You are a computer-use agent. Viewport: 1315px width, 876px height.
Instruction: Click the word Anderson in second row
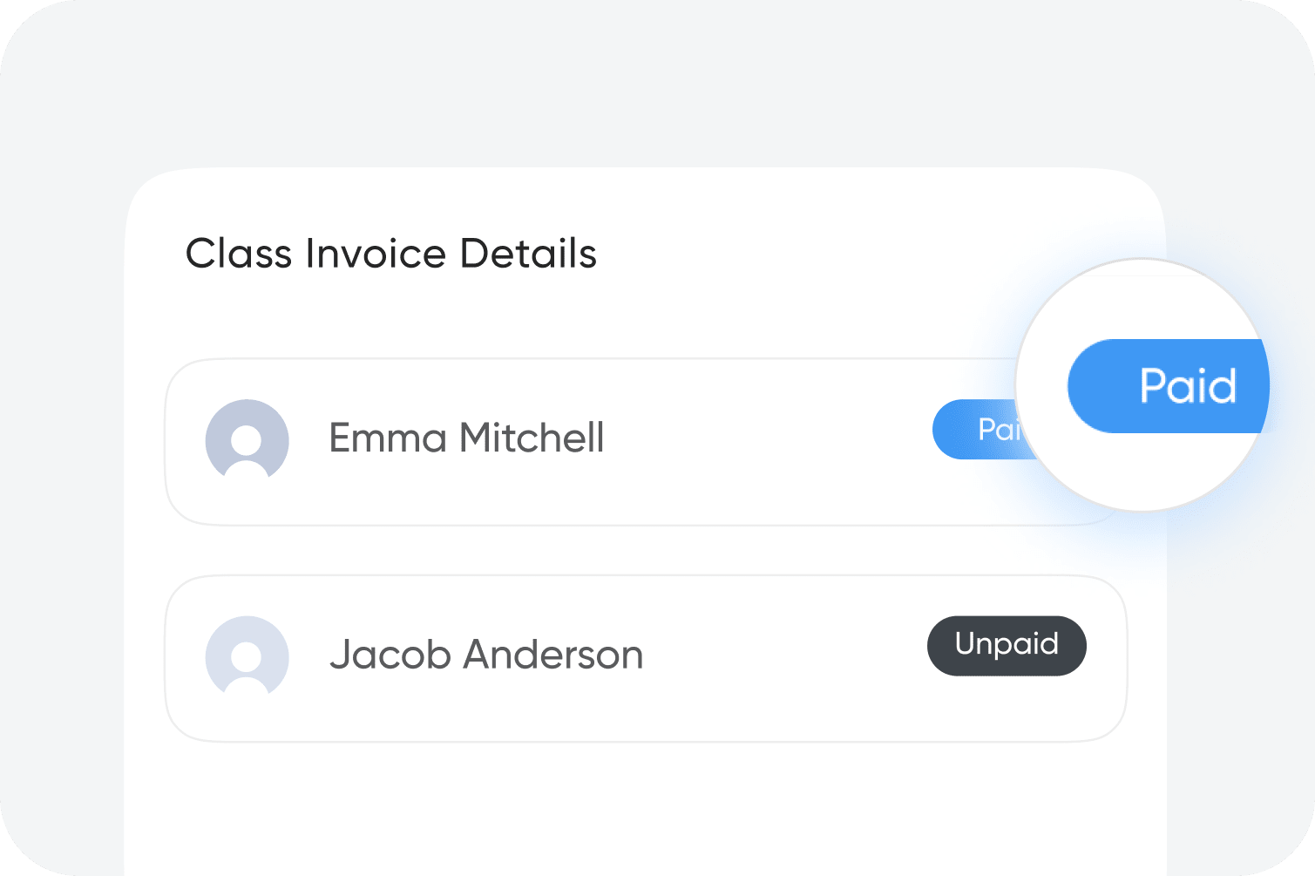point(553,655)
